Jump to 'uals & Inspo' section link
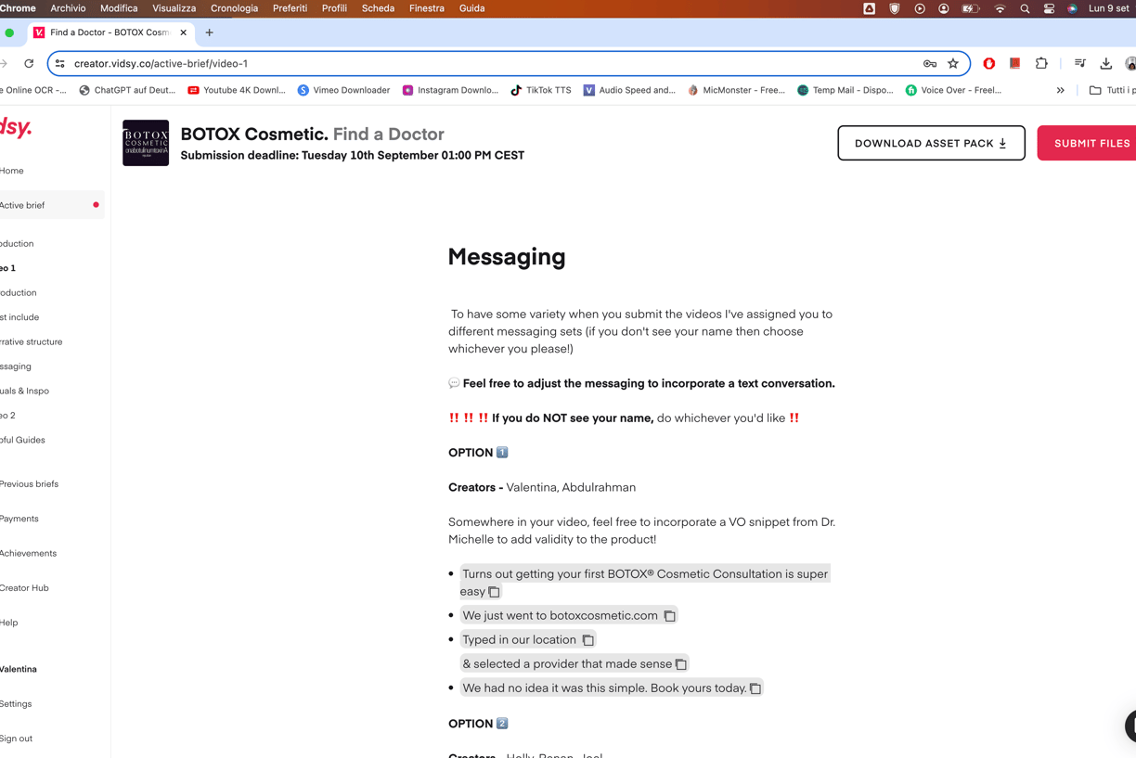Image resolution: width=1136 pixels, height=758 pixels. (x=25, y=391)
